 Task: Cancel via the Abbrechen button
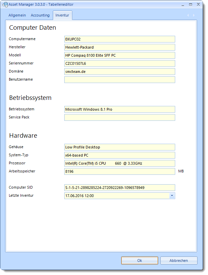(x=179, y=260)
